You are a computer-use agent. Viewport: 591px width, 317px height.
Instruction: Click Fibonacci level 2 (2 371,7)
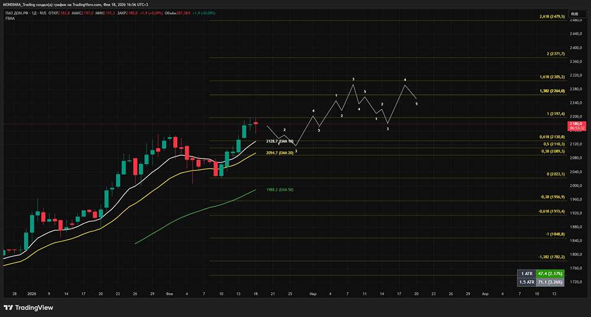[556, 54]
